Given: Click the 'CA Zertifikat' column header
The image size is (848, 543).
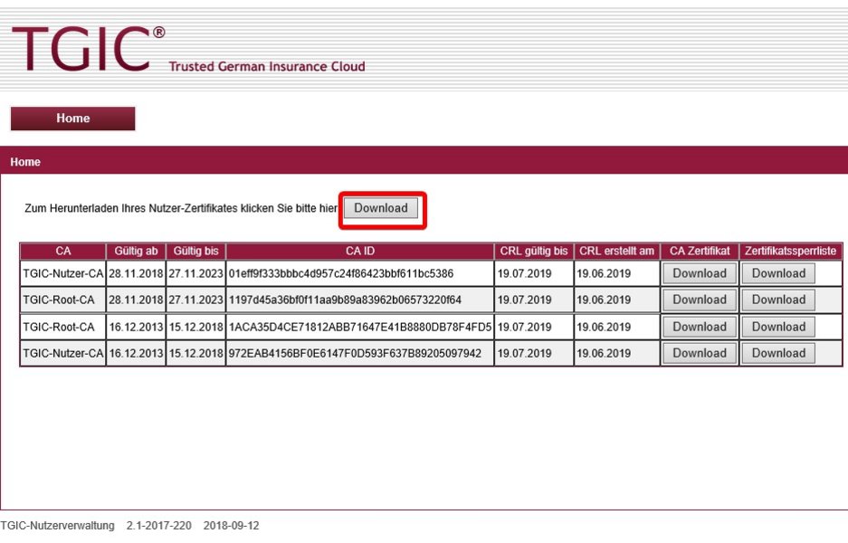Looking at the screenshot, I should (700, 251).
